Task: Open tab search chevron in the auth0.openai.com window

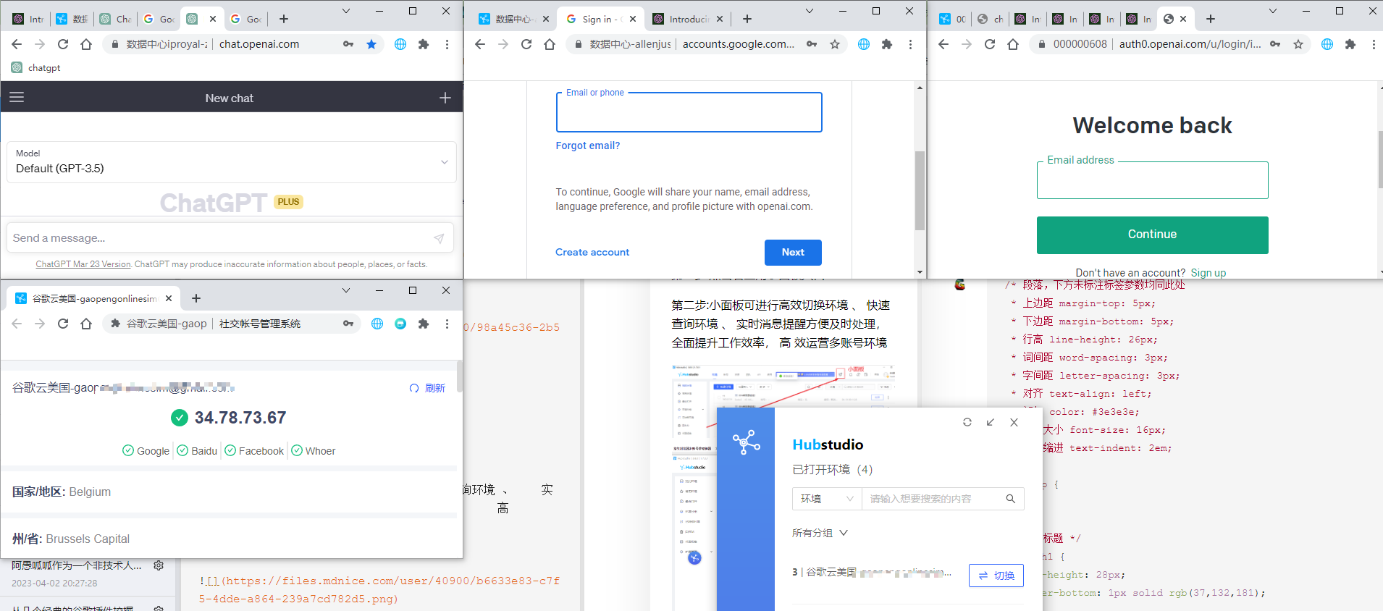Action: coord(1273,11)
